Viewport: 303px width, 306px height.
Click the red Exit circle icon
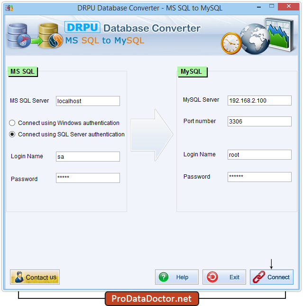pyautogui.click(x=212, y=277)
